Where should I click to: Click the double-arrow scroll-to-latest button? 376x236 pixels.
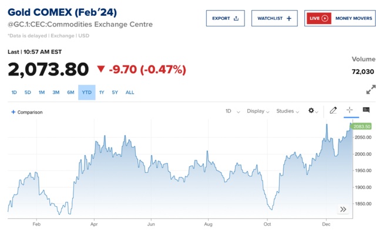pos(343,209)
